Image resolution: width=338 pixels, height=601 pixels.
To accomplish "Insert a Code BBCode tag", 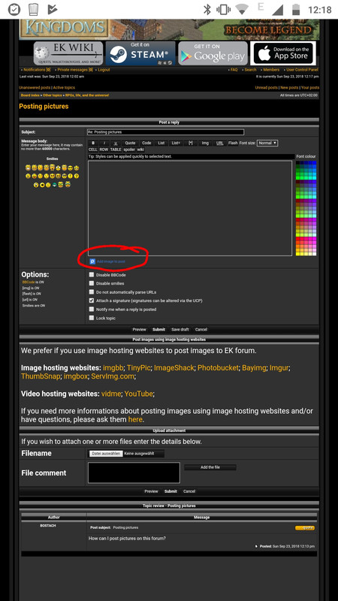I will pyautogui.click(x=146, y=143).
